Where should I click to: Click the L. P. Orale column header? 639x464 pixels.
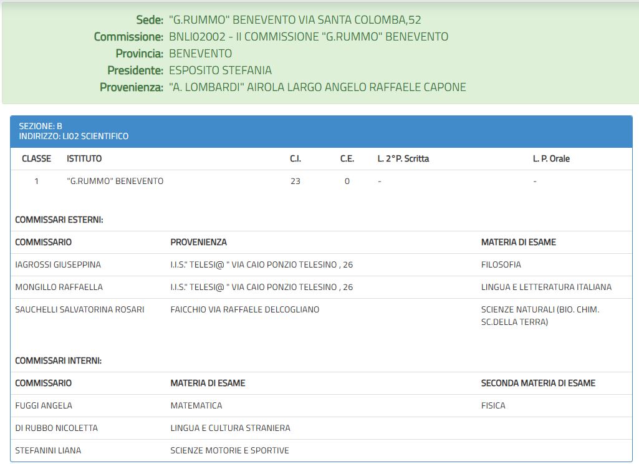(x=551, y=158)
